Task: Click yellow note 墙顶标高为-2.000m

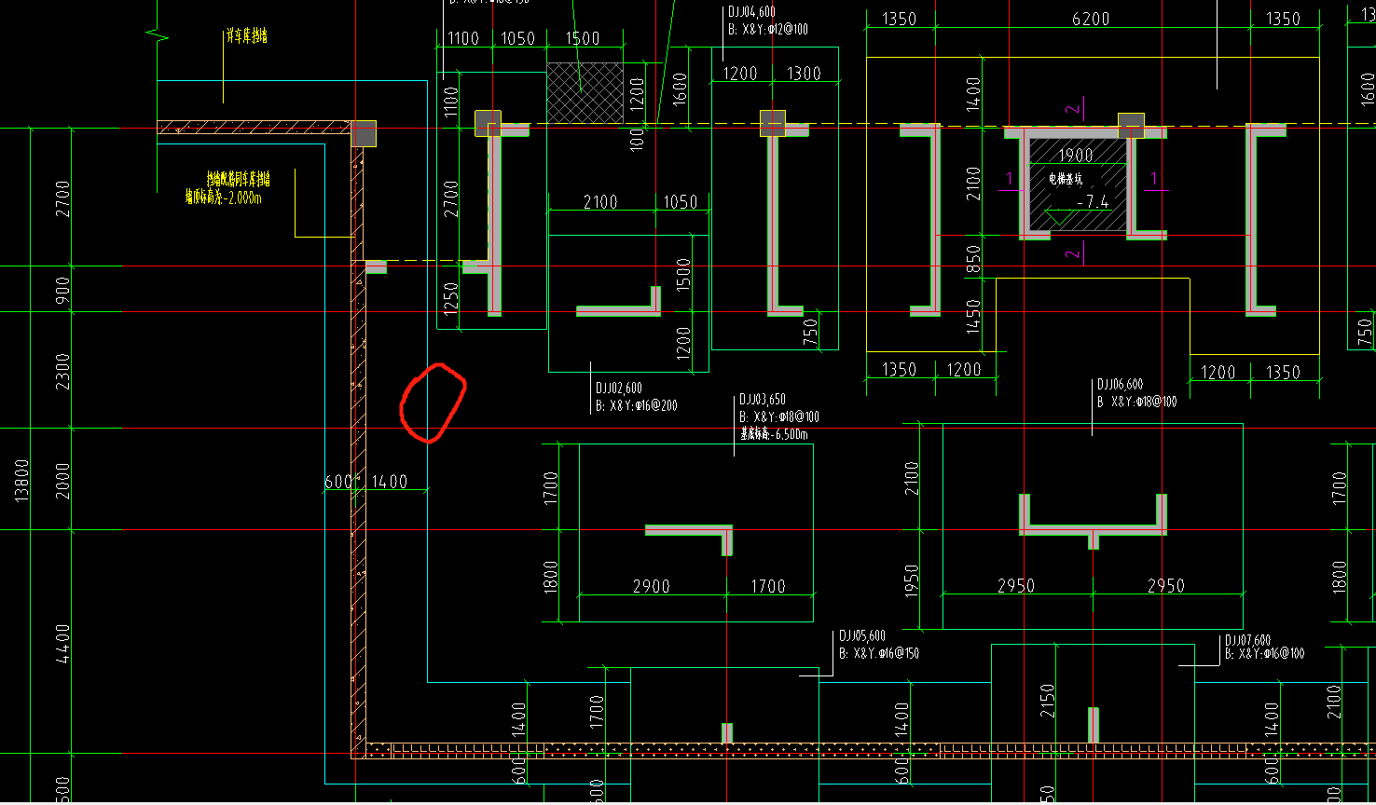Action: (224, 198)
